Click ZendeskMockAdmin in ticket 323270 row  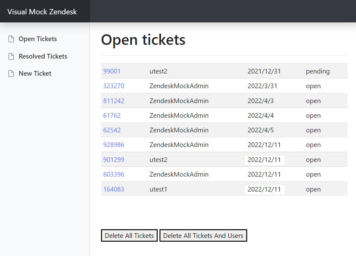coord(179,86)
